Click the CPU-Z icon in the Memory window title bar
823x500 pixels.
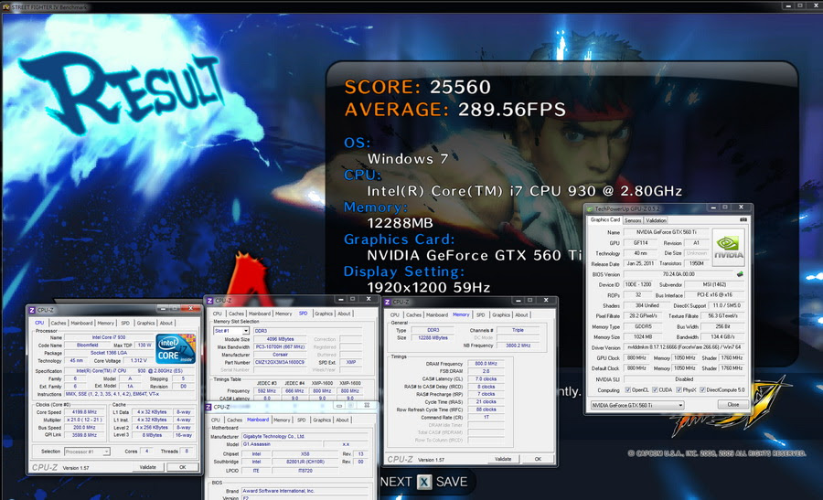tap(388, 302)
